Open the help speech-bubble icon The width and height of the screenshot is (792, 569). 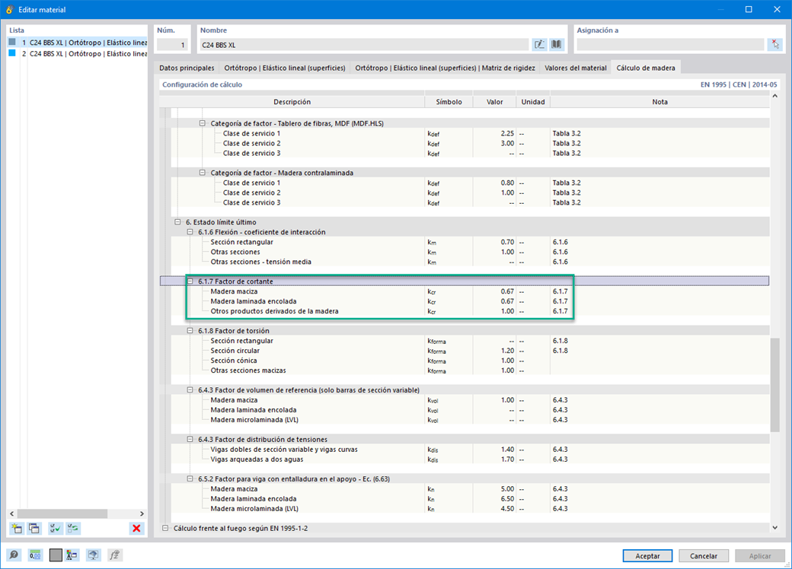click(14, 555)
